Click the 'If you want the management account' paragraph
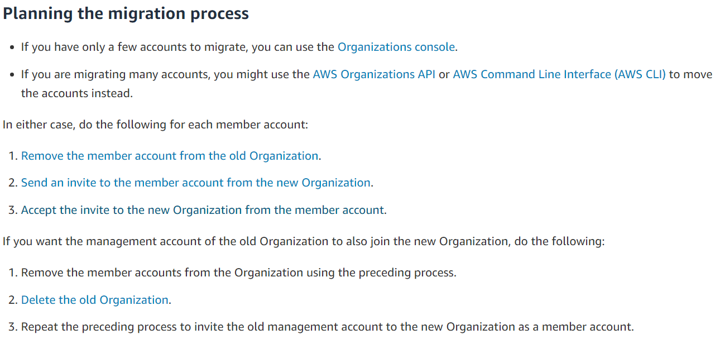 (x=304, y=241)
